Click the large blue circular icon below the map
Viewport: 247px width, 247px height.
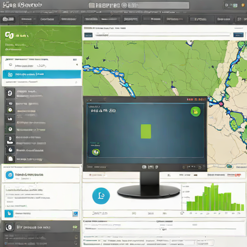pos(101,196)
